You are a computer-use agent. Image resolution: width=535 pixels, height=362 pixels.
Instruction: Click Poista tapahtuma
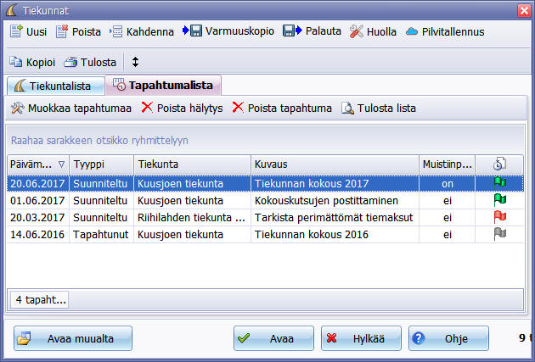[282, 108]
